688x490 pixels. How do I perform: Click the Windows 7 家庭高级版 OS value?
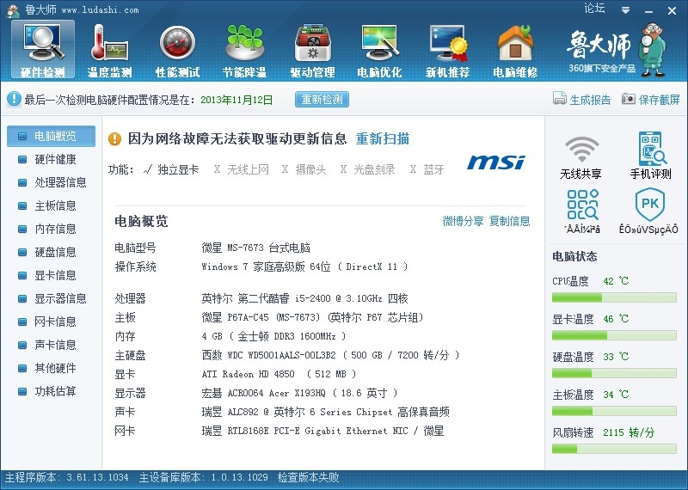click(304, 266)
